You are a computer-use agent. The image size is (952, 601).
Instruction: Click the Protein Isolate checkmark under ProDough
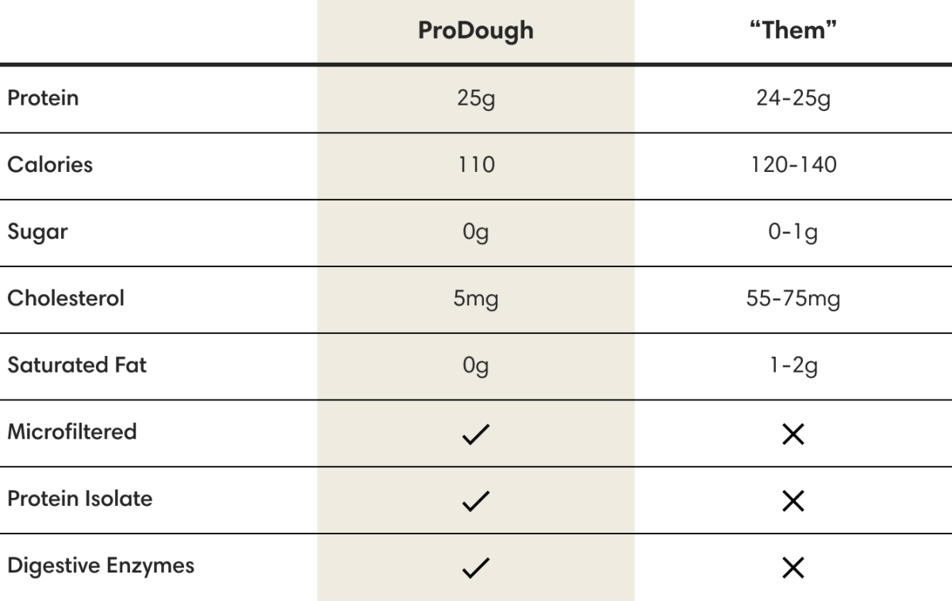pos(475,500)
